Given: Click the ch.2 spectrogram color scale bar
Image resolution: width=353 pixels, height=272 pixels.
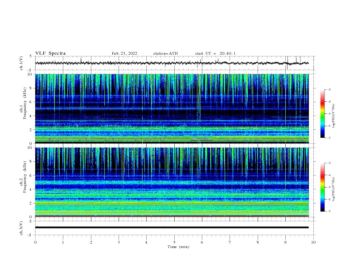Looking at the screenshot, I should click(322, 187).
